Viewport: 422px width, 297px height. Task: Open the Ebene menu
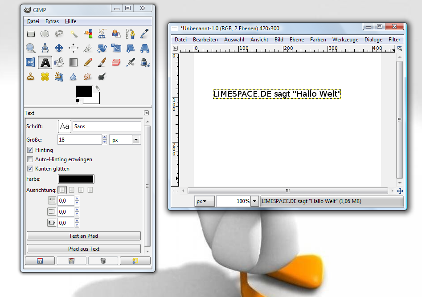click(296, 40)
